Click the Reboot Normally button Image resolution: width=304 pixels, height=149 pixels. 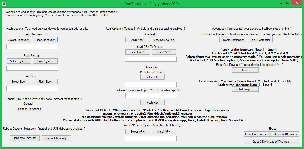pyautogui.click(x=56, y=138)
